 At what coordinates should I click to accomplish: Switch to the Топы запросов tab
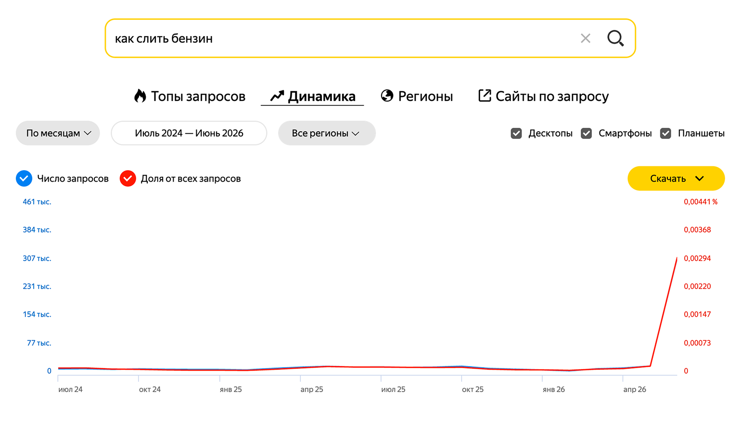190,96
